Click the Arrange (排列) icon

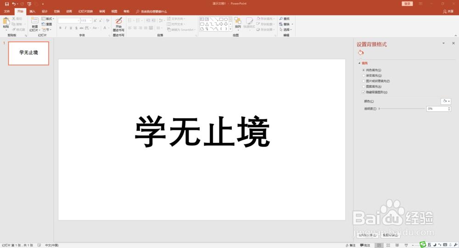click(238, 21)
